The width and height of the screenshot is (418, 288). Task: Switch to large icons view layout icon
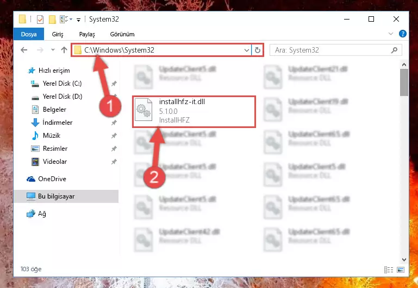point(401,270)
